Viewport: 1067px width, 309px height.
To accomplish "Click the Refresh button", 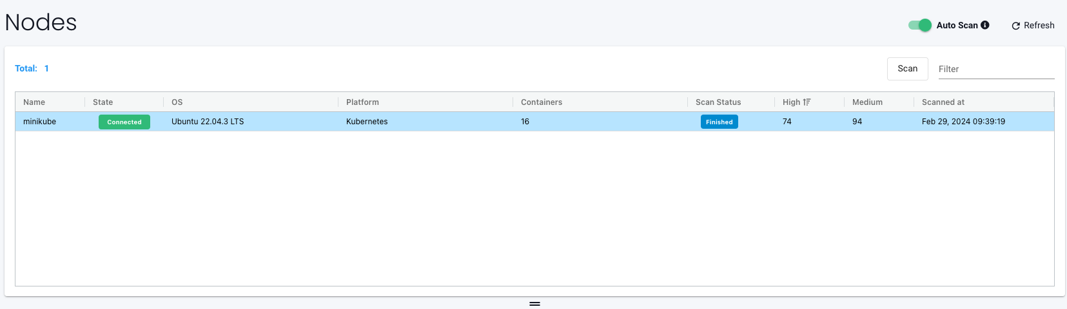I will click(x=1033, y=25).
